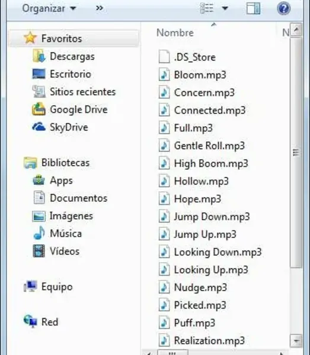Click the Bibliotecas folder icon

tap(30, 163)
